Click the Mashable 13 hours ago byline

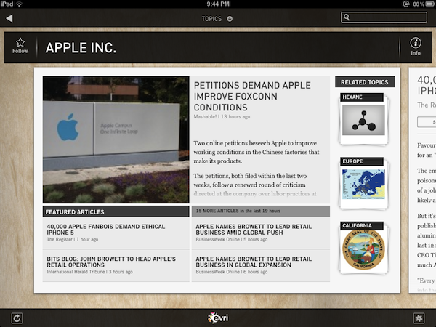pyautogui.click(x=222, y=117)
